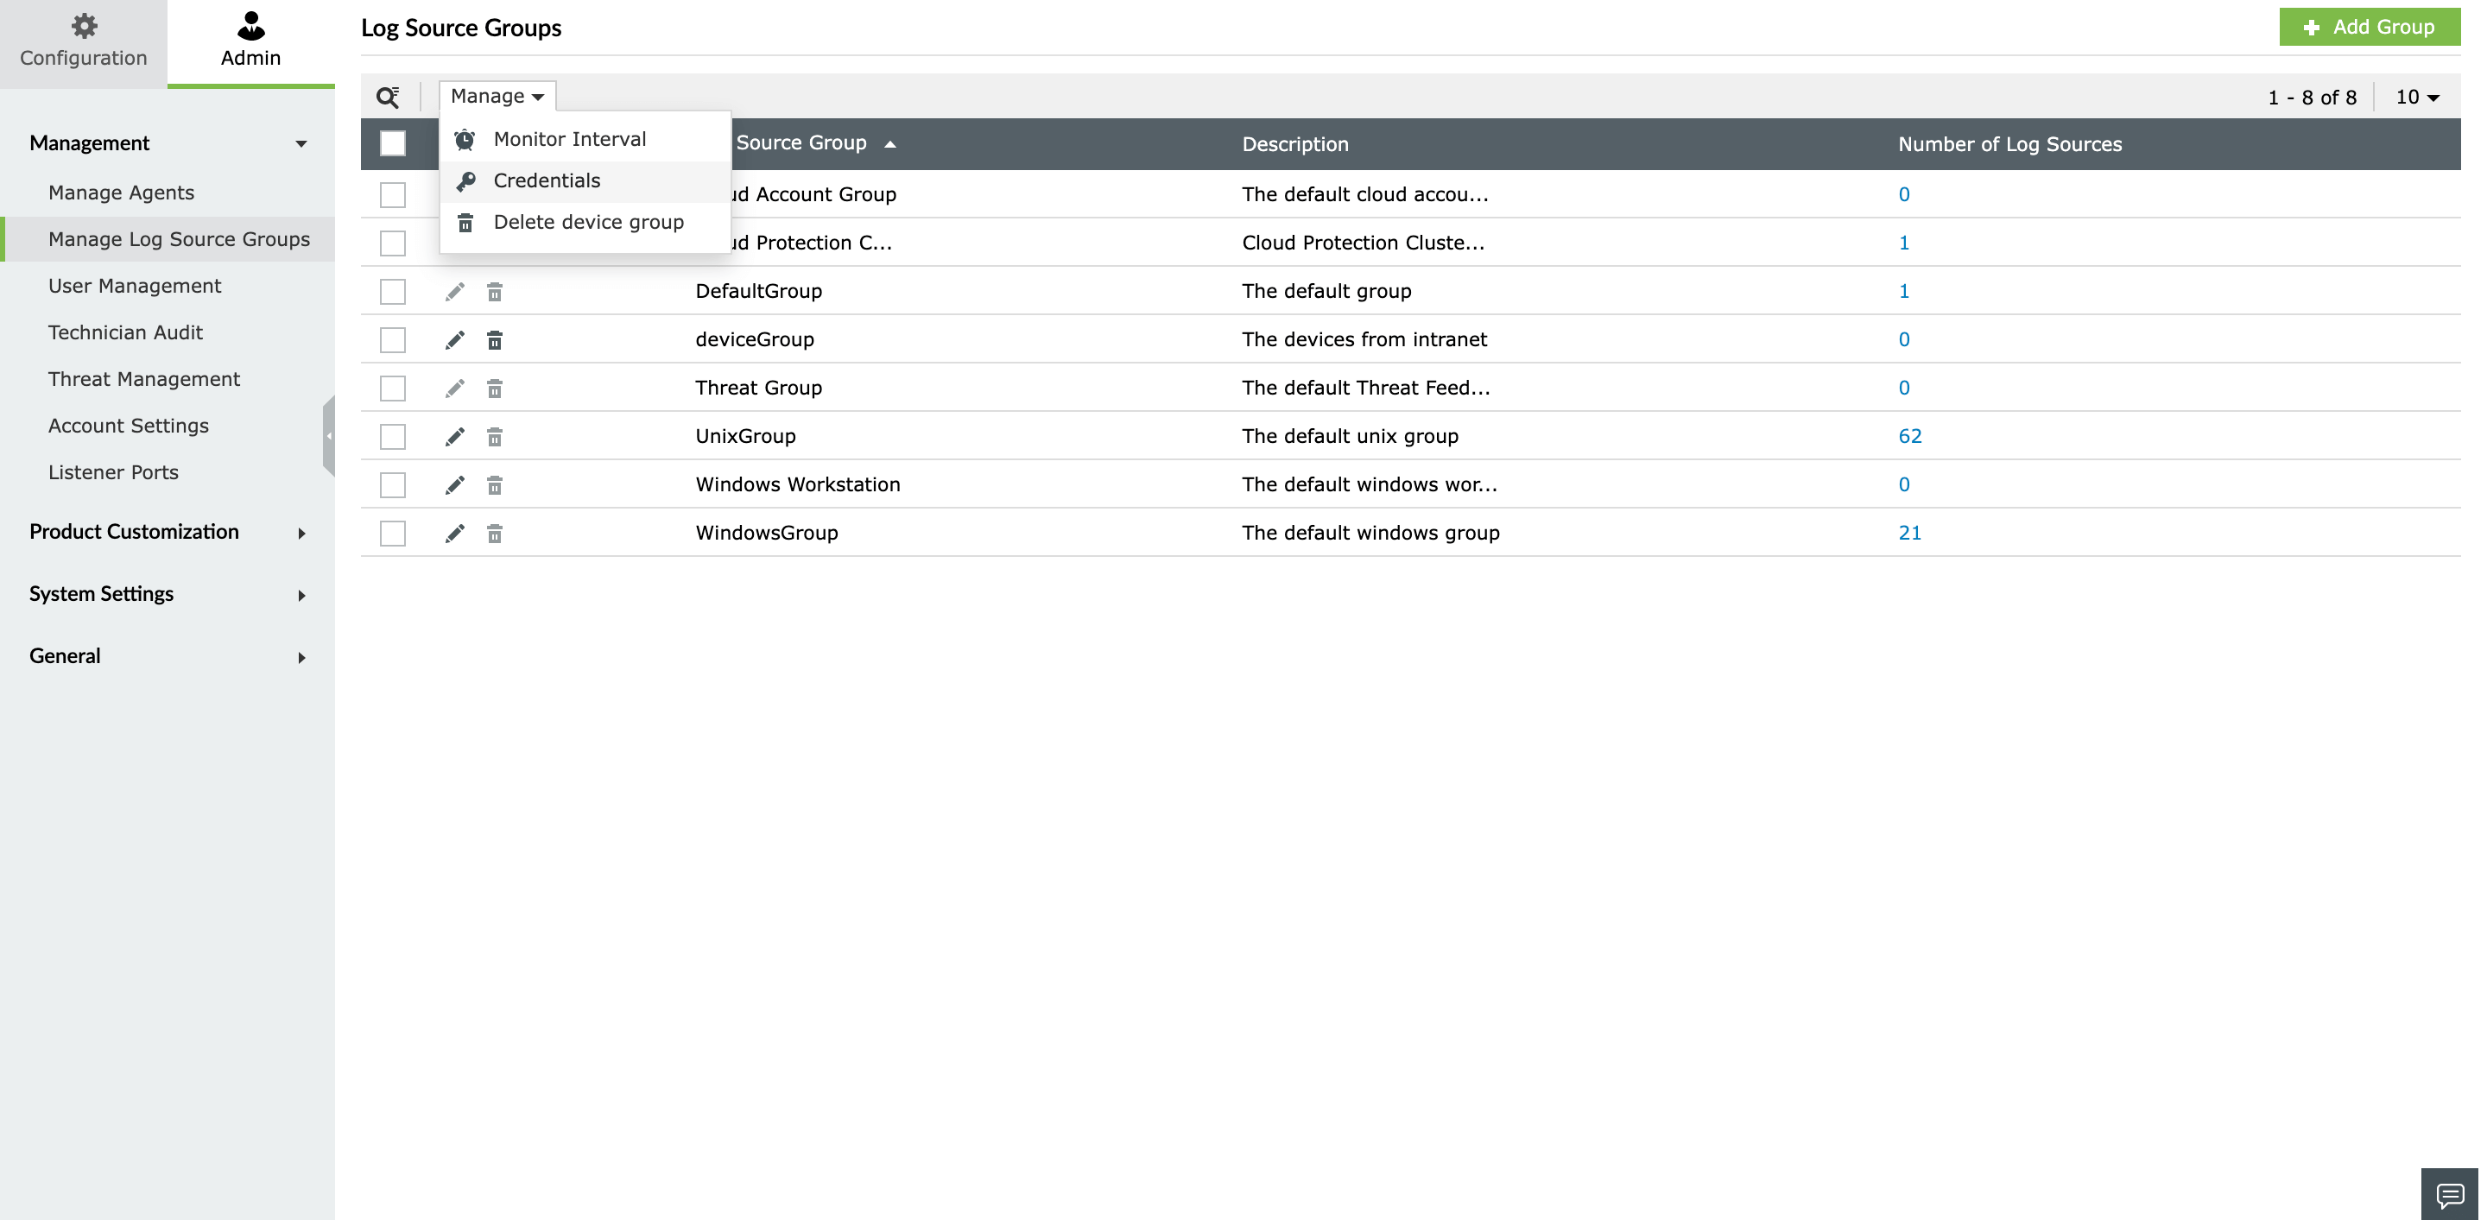Viewport: 2487px width, 1220px height.
Task: Check the Windows Workstation row checkbox
Action: [x=393, y=484]
